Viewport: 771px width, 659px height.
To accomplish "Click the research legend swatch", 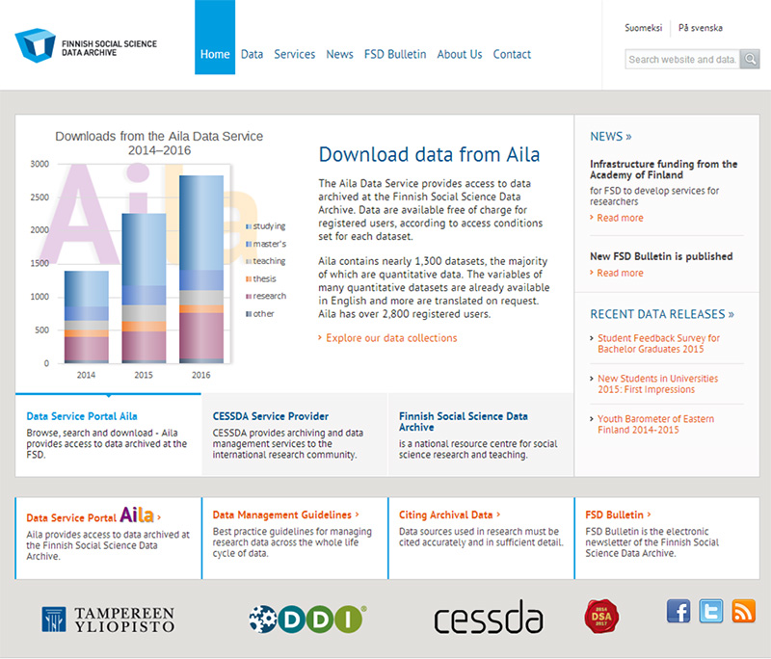I will point(249,297).
